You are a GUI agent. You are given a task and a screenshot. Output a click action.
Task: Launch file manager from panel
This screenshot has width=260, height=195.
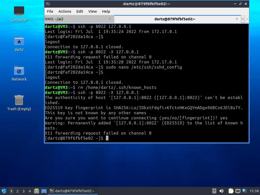coord(37,191)
